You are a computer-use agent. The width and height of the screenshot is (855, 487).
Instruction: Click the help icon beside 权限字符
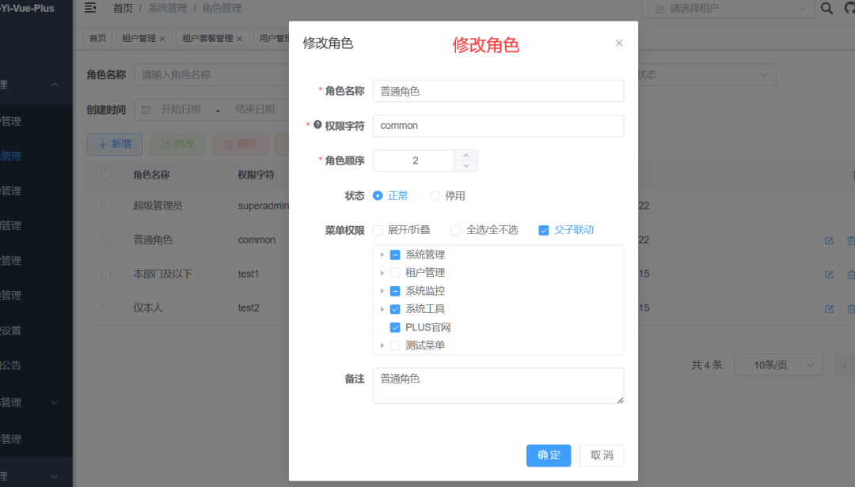[x=317, y=125]
